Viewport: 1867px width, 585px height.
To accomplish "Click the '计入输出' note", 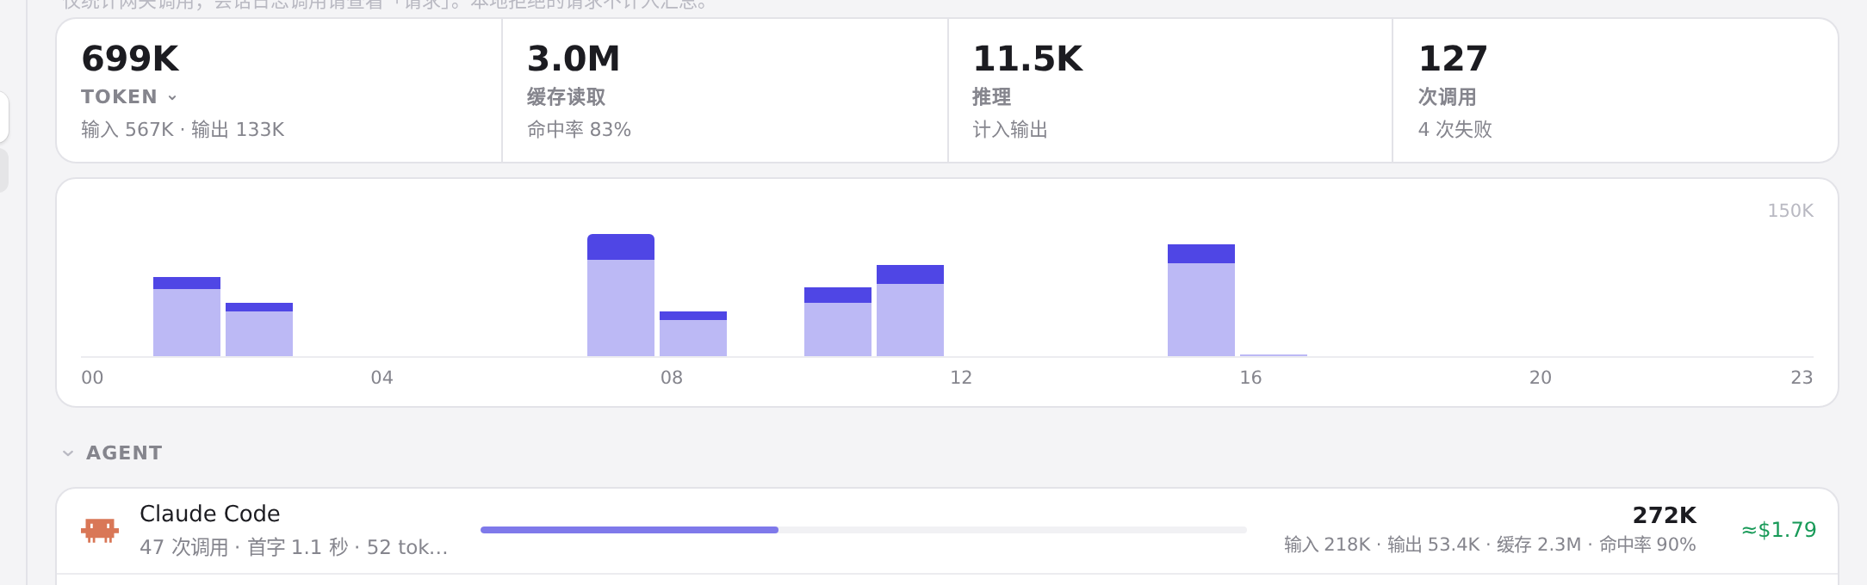I will tap(1010, 129).
